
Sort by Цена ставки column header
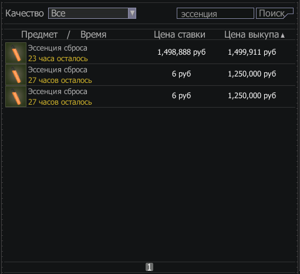pos(180,35)
